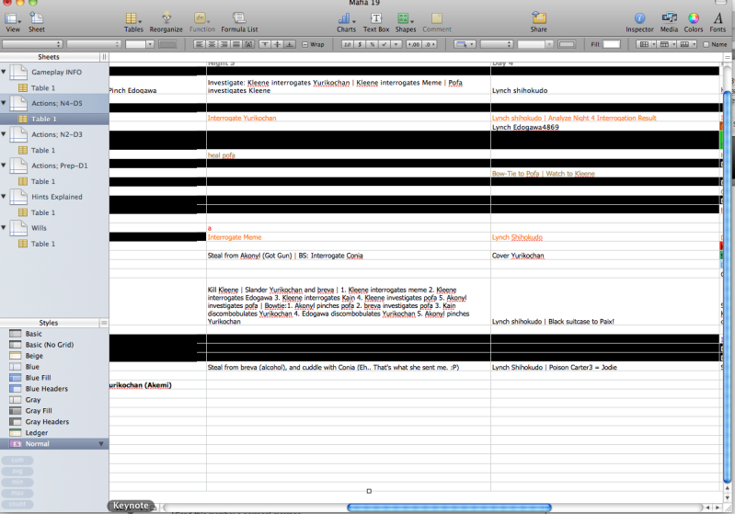Select the Actions; N2-D3 sheet
The width and height of the screenshot is (735, 514).
[57, 134]
